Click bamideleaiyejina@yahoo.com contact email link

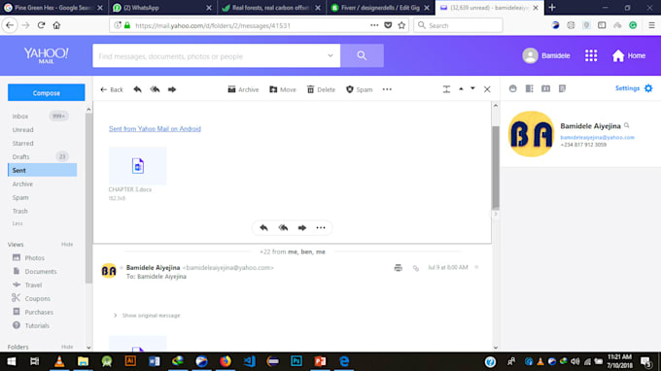coord(597,137)
